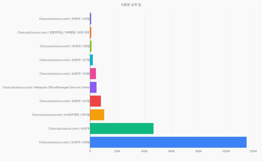The height and width of the screenshot is (161, 262).
Task: Click label Cloocus / AX본부 / AIS팀
Action: (x=64, y=142)
